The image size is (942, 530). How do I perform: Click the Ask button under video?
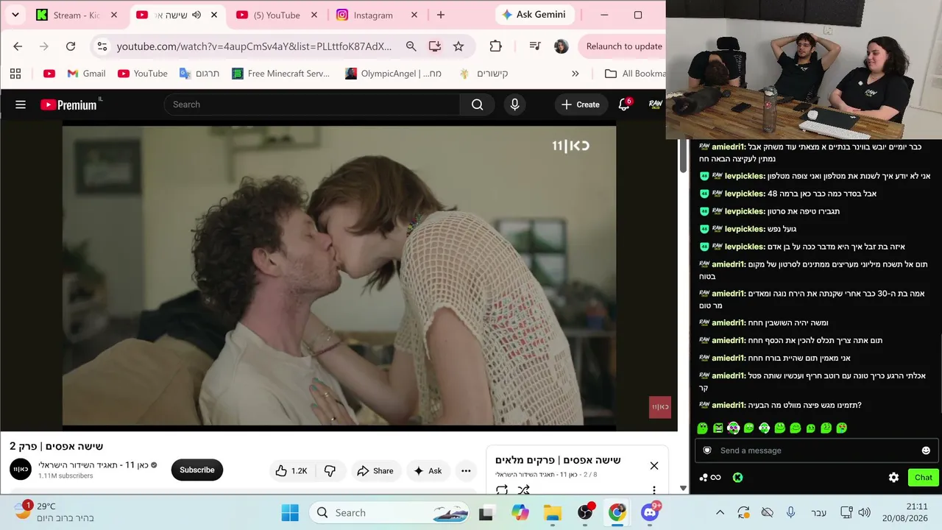tap(428, 471)
